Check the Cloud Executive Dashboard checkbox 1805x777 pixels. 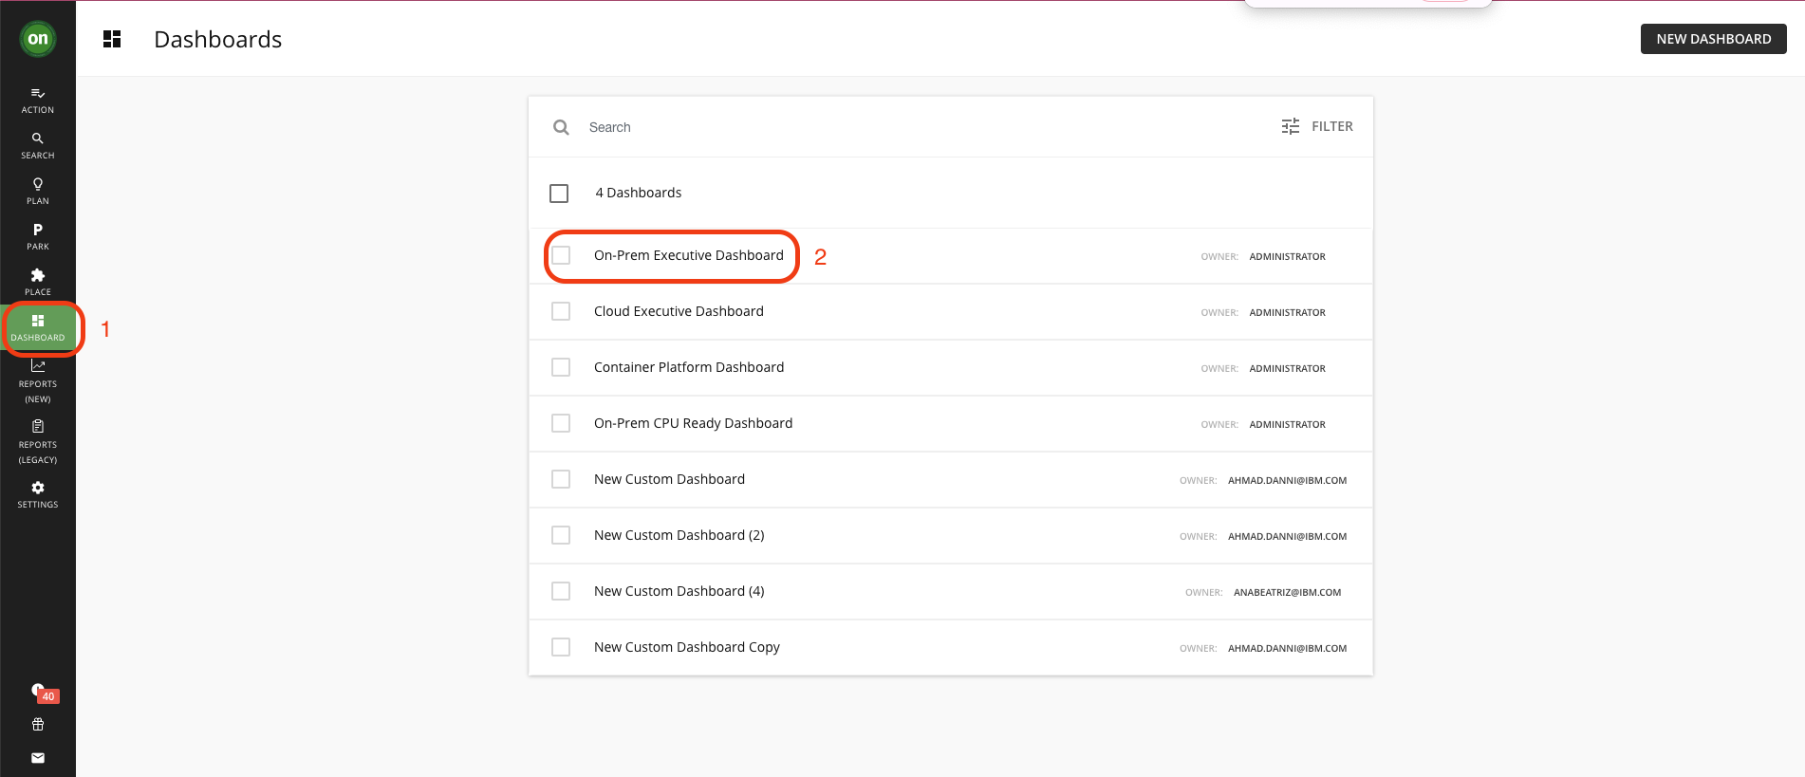pyautogui.click(x=561, y=311)
